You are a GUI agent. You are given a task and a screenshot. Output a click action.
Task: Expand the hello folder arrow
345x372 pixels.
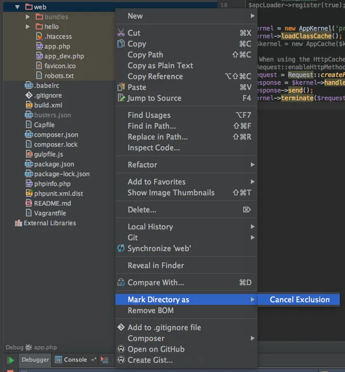(28, 27)
